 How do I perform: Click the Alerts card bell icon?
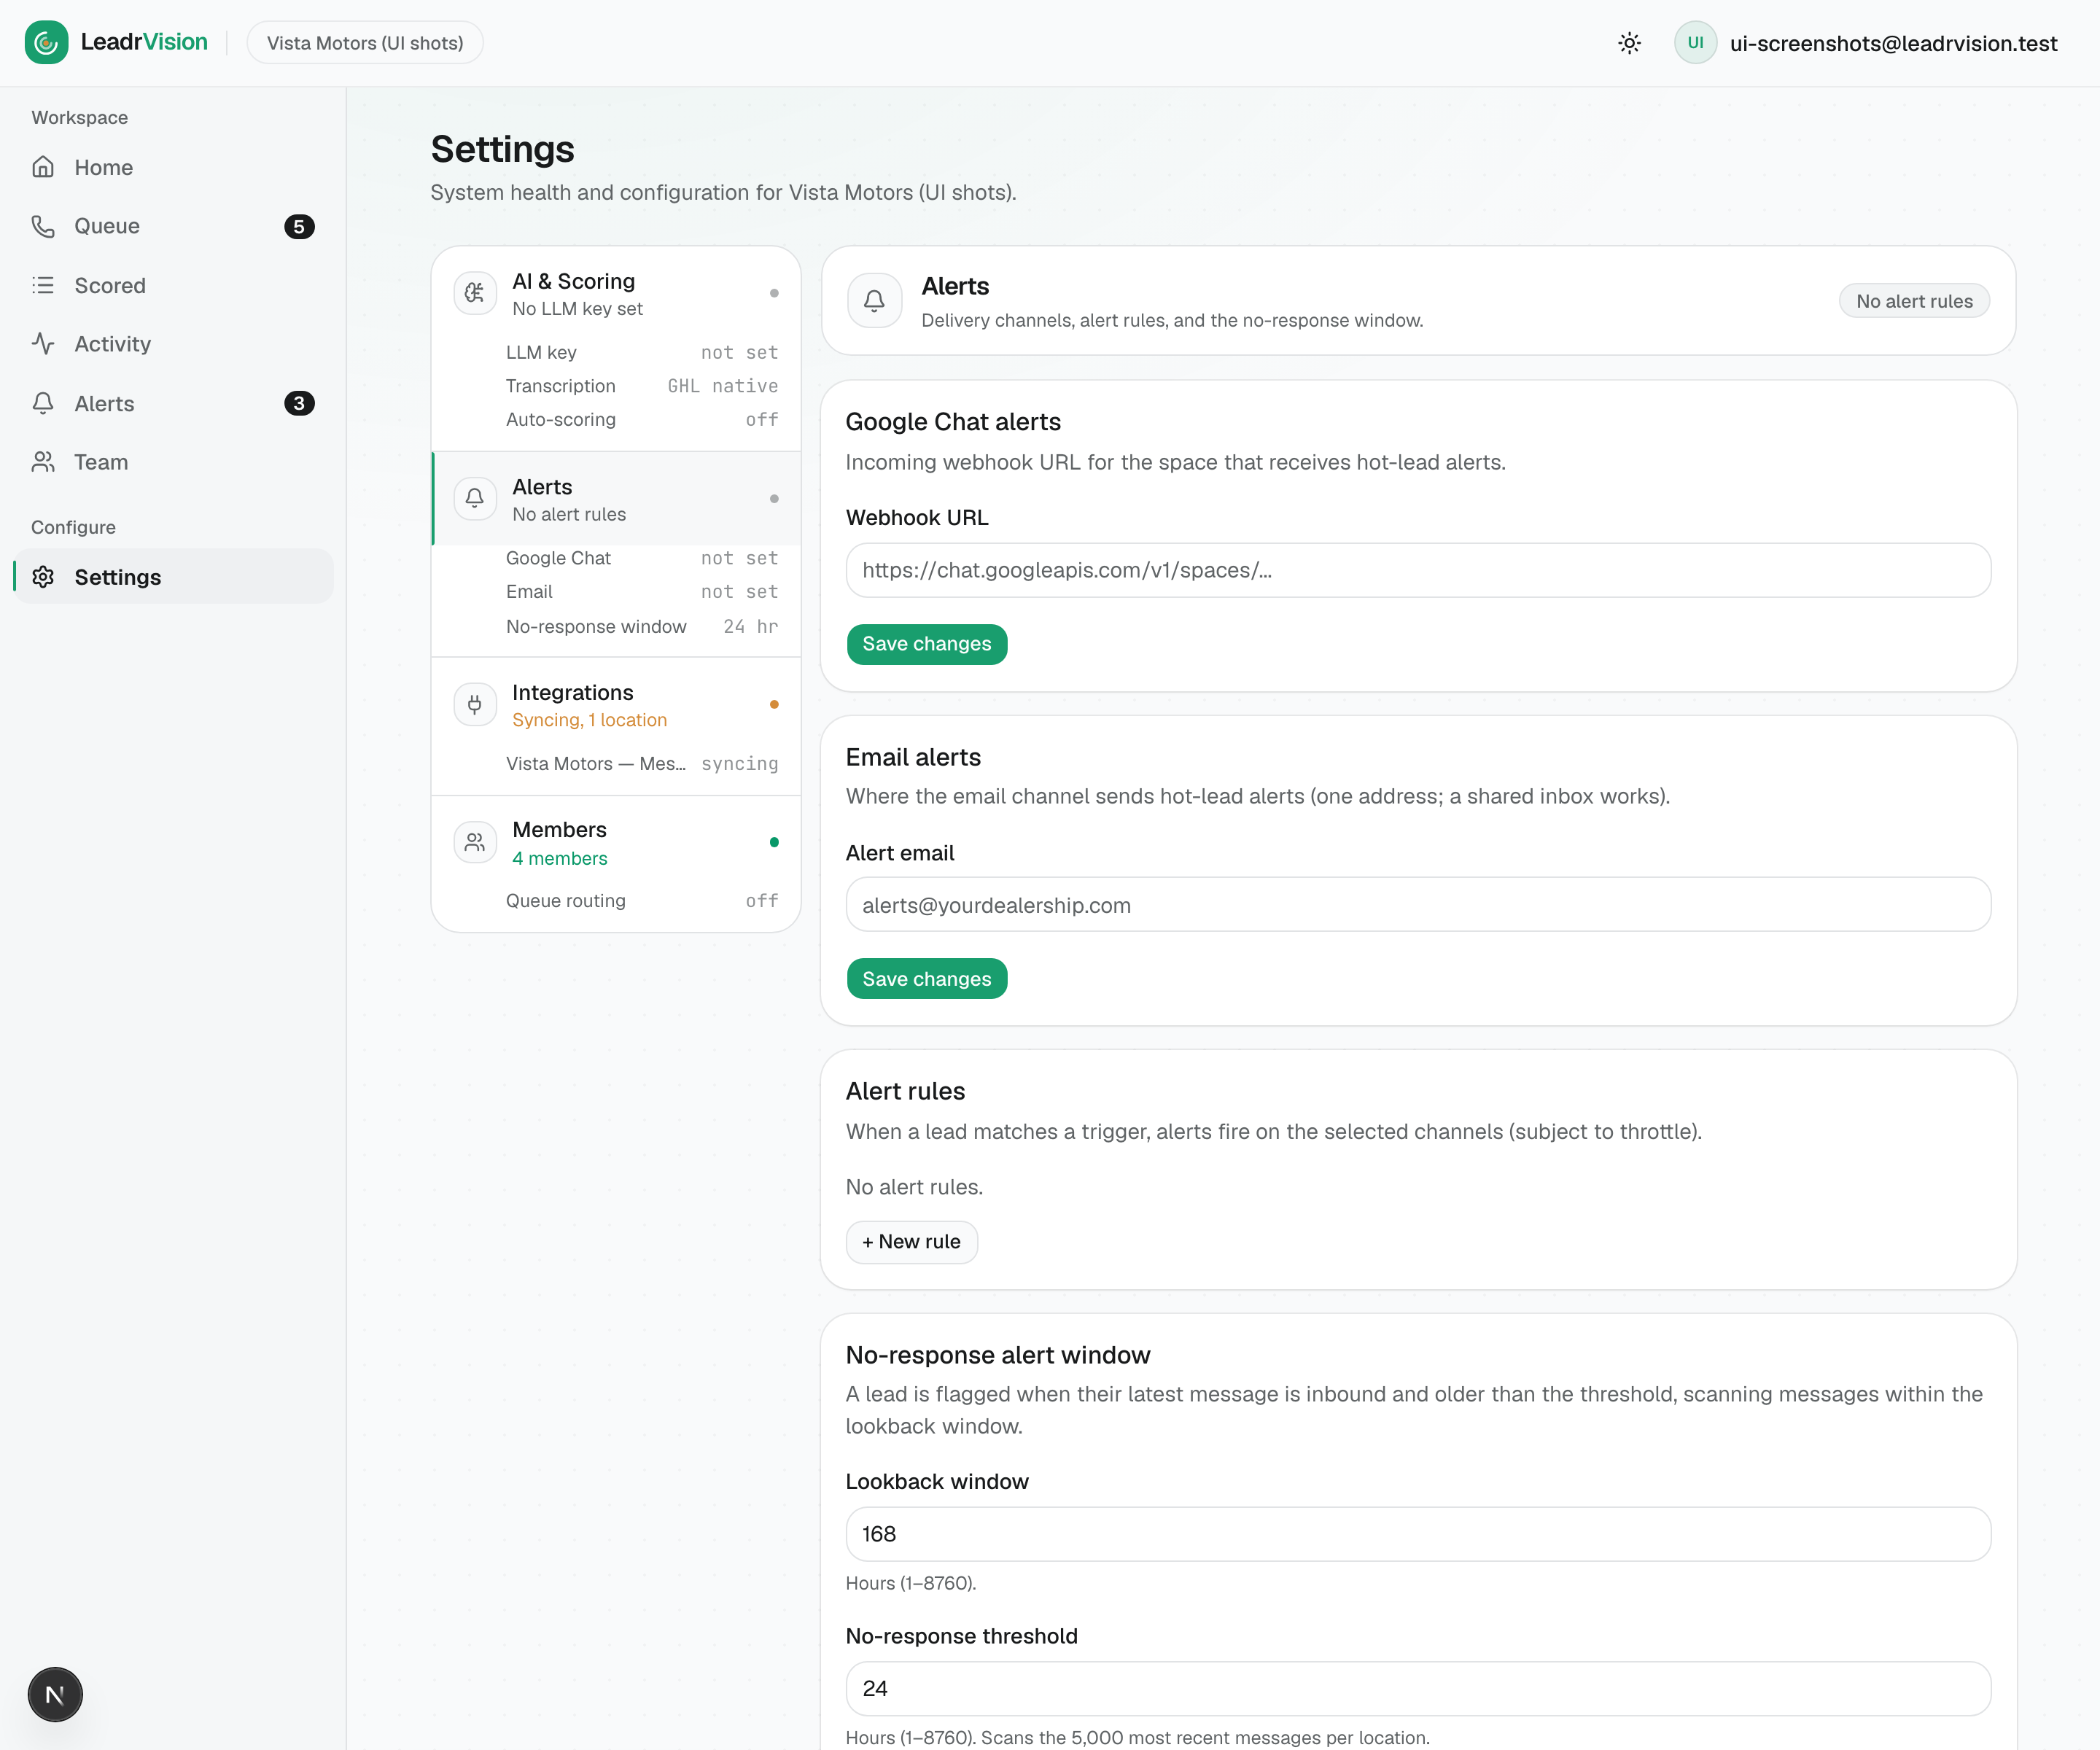click(x=475, y=498)
